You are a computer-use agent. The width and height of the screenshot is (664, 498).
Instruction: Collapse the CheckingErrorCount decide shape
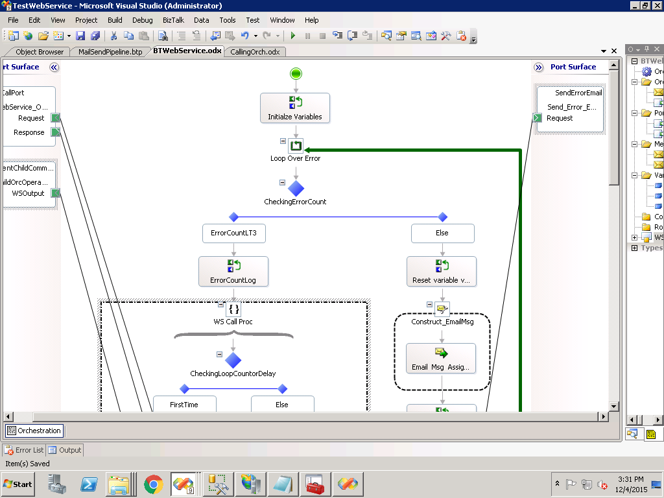[x=282, y=182]
